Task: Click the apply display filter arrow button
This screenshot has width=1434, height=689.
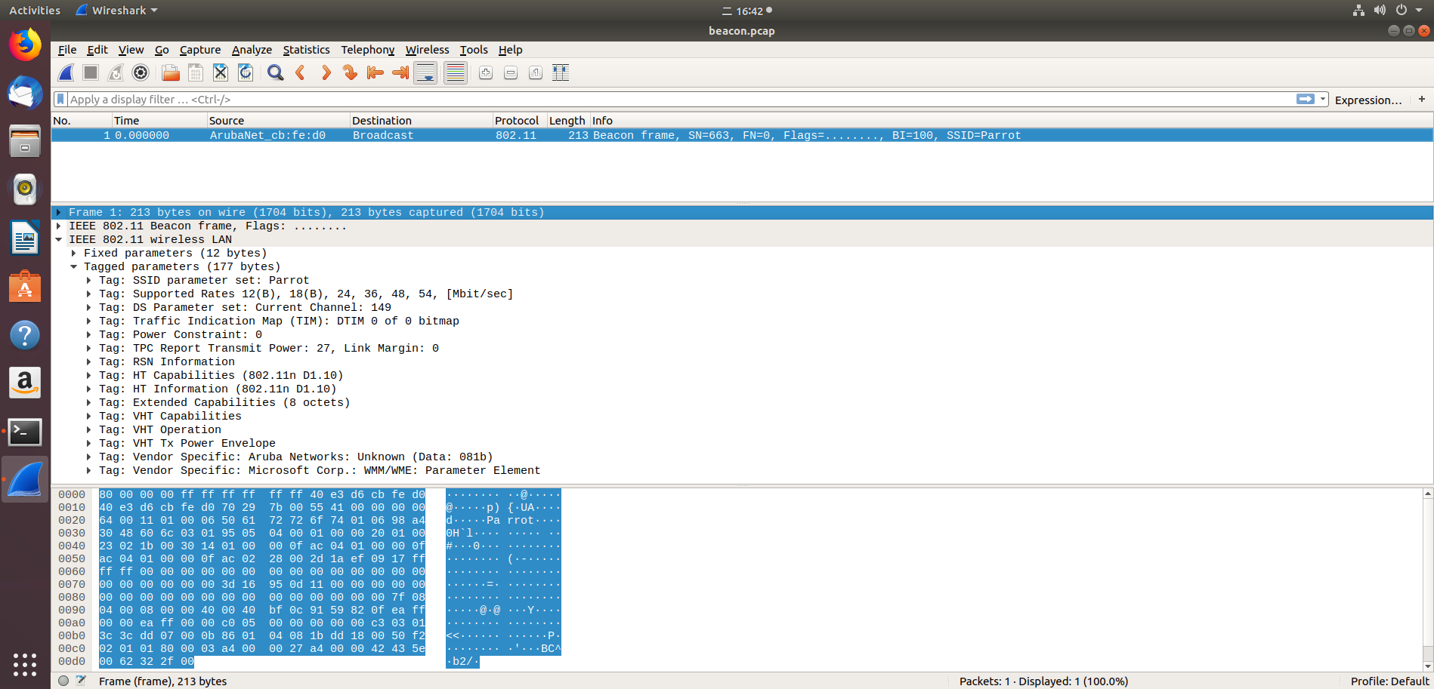Action: (x=1305, y=99)
